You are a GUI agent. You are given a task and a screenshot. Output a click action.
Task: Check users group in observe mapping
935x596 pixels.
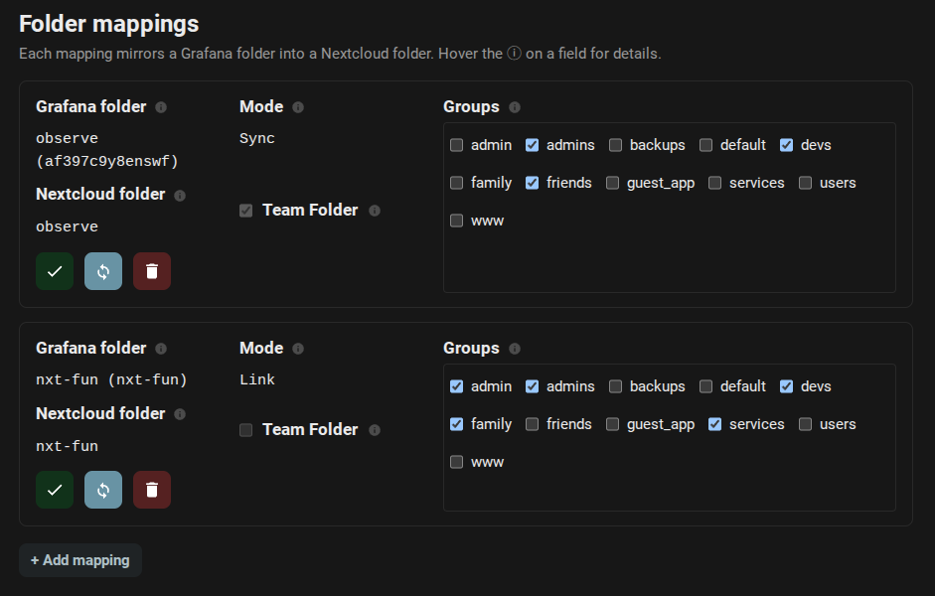click(x=806, y=183)
